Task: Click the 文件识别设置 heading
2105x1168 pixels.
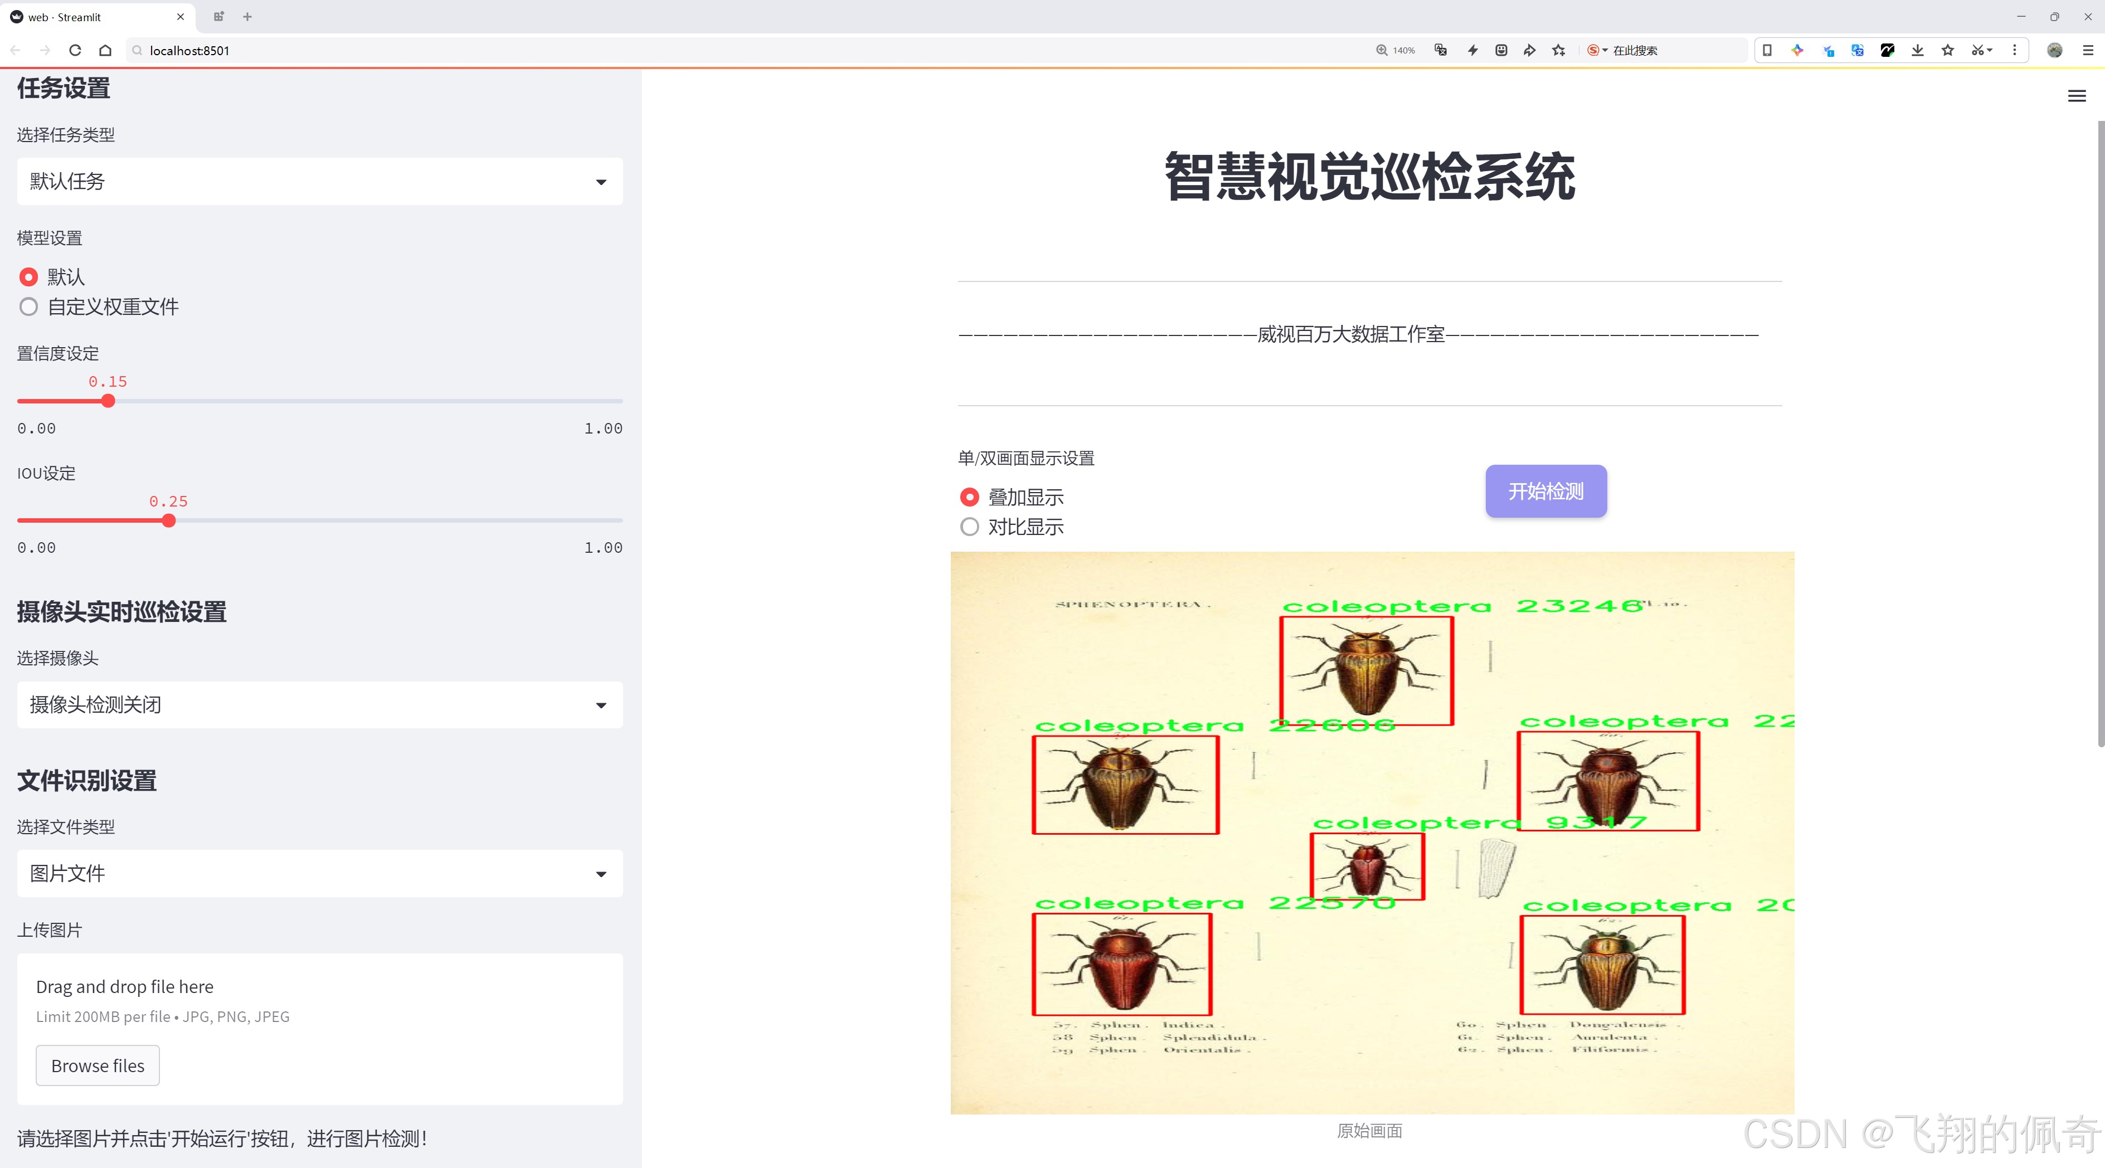Action: (x=86, y=781)
